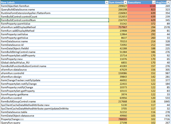Select the RuntimeFormExtensionApplier::flattenForm row label
The width and height of the screenshot is (171, 124).
[25, 13]
